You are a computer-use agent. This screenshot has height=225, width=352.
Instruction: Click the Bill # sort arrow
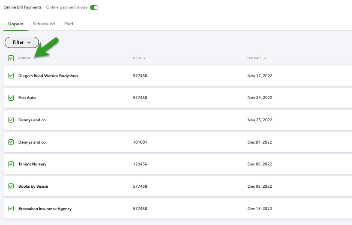[144, 58]
